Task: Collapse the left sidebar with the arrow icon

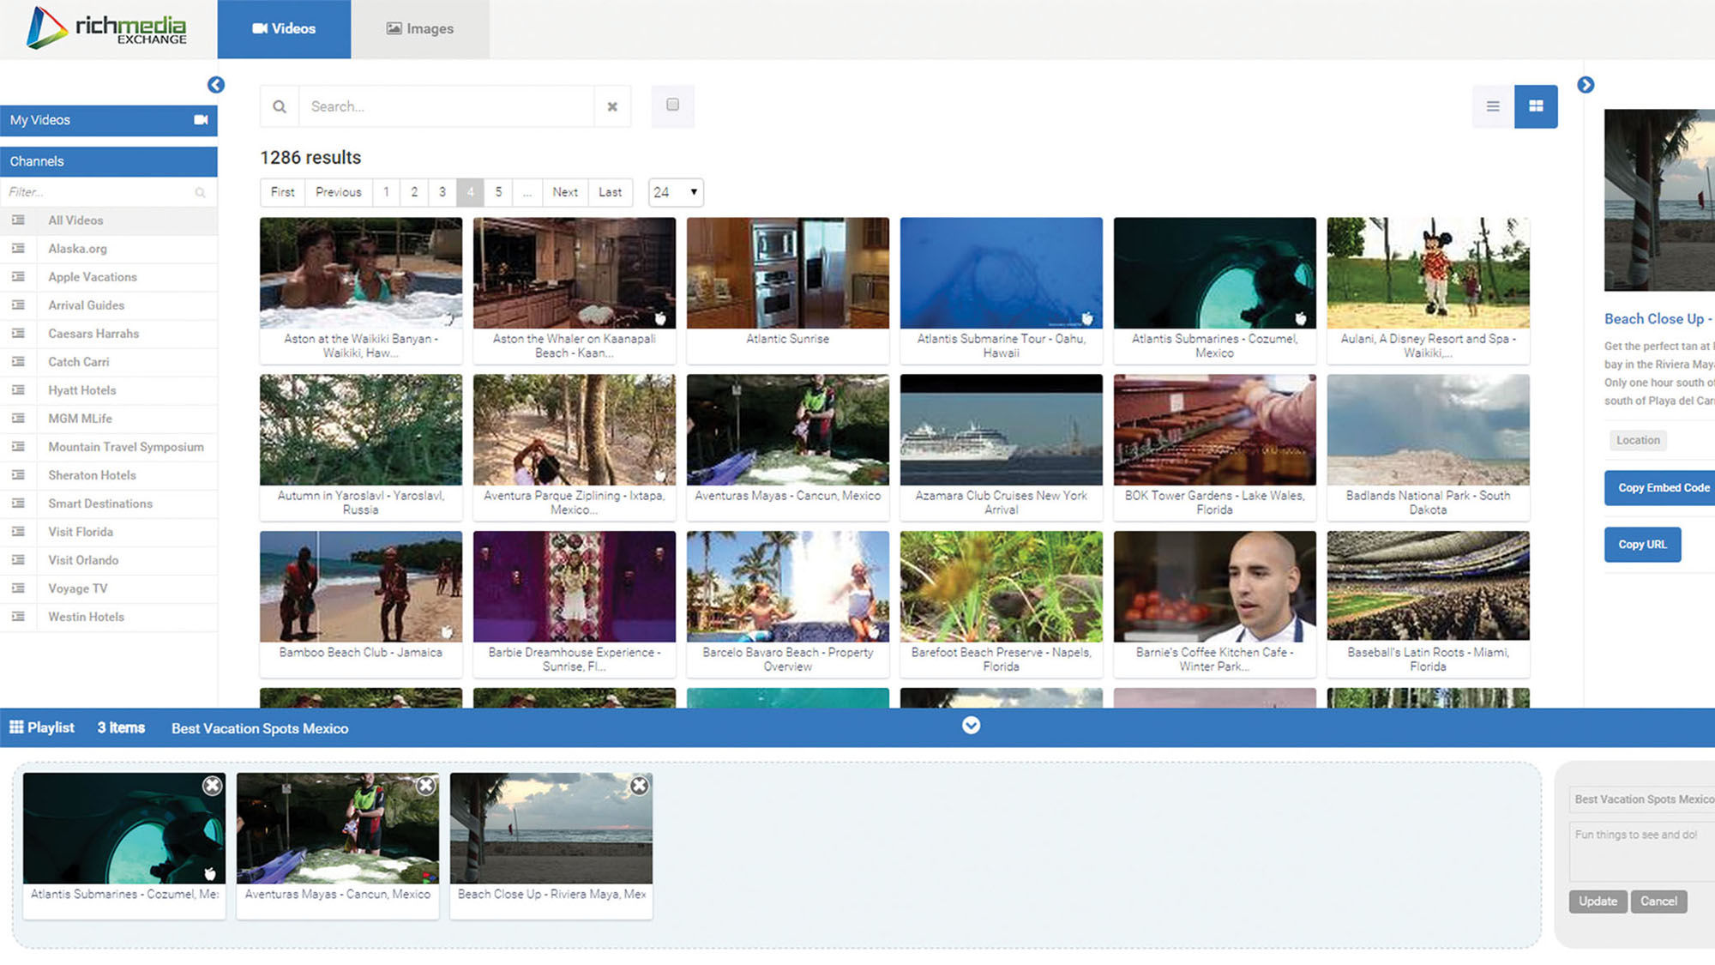Action: 216,85
